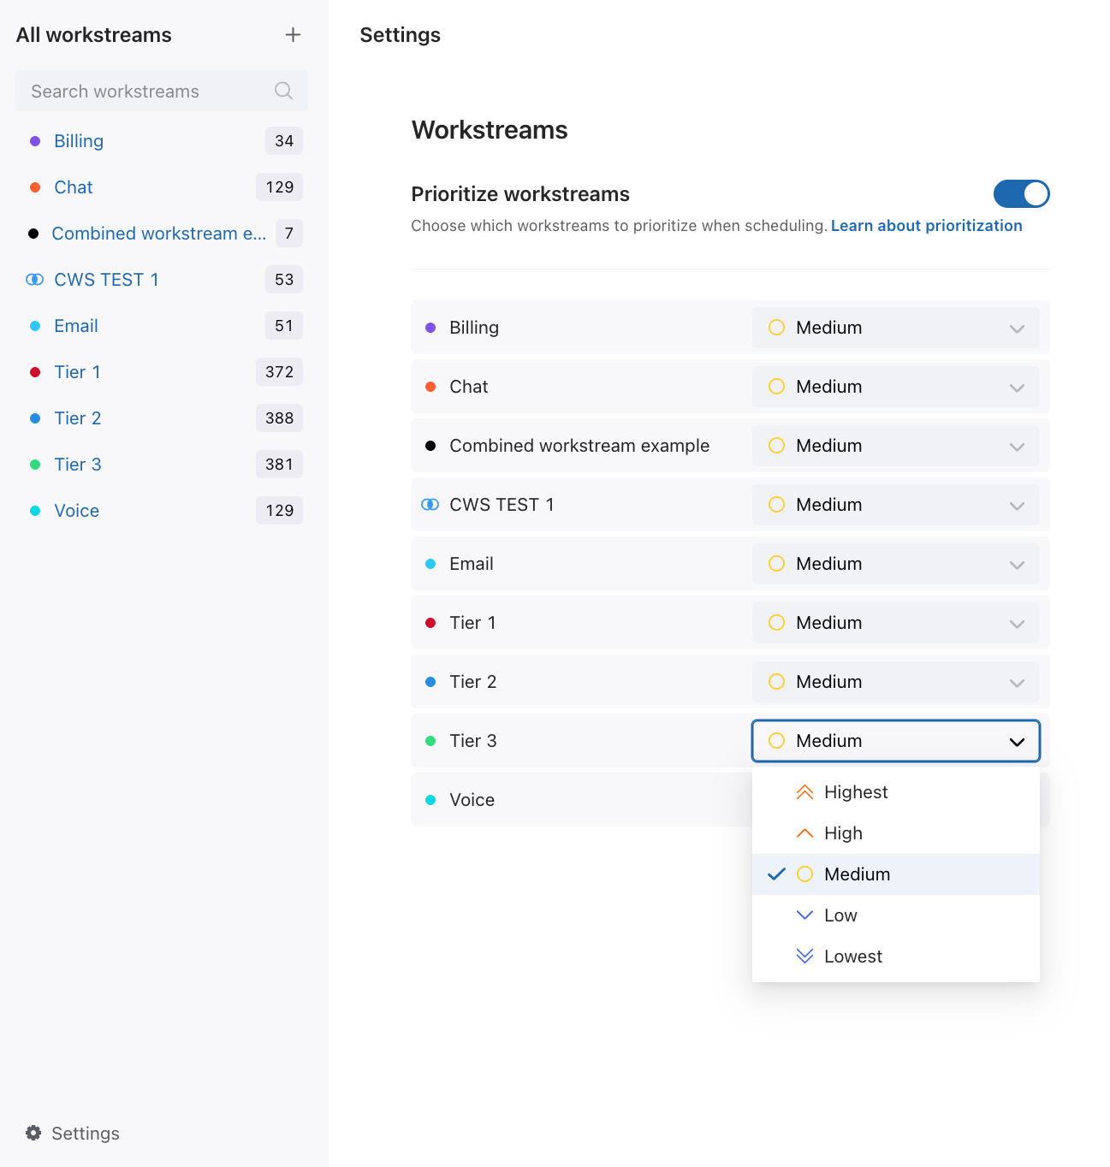Click the search magnifier icon
The height and width of the screenshot is (1167, 1110).
[283, 91]
